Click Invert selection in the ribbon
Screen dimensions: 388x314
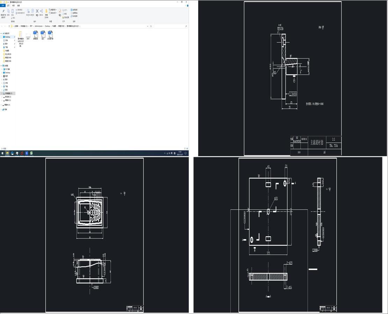(x=74, y=16)
